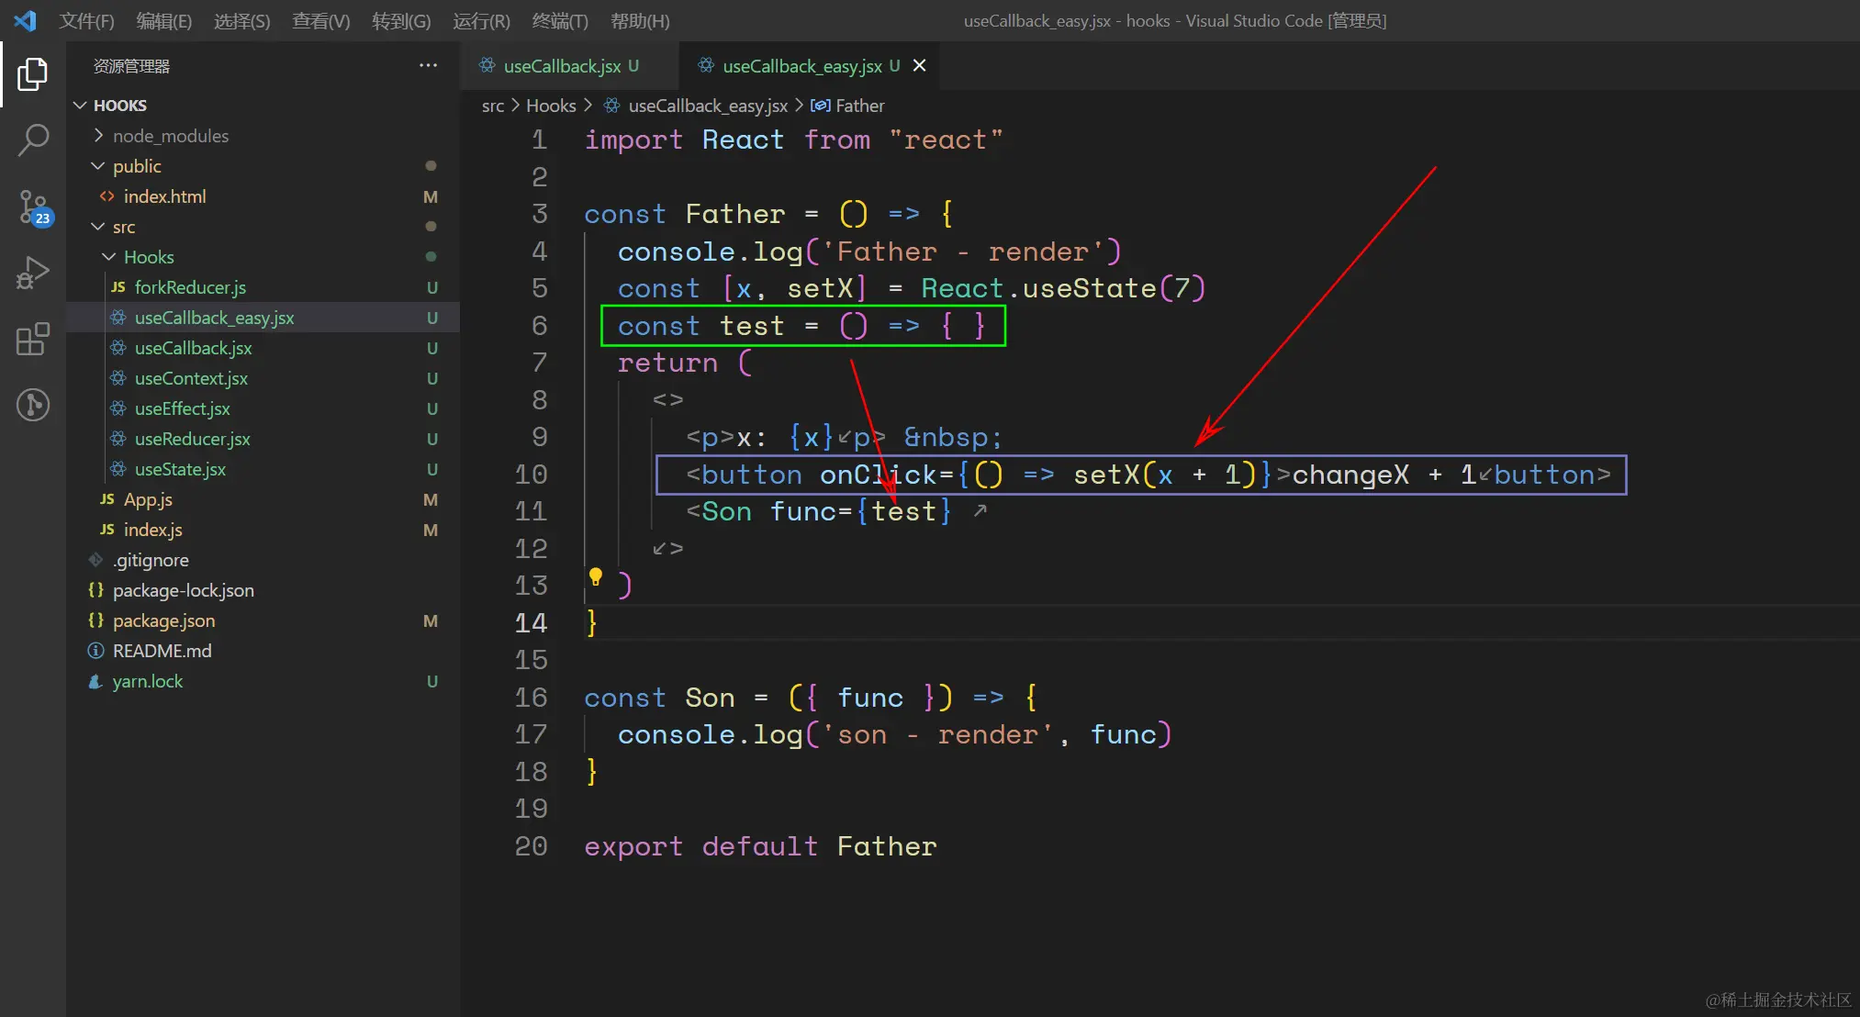The width and height of the screenshot is (1860, 1017).
Task: Click the Father symbol in breadcrumbs
Action: (859, 106)
